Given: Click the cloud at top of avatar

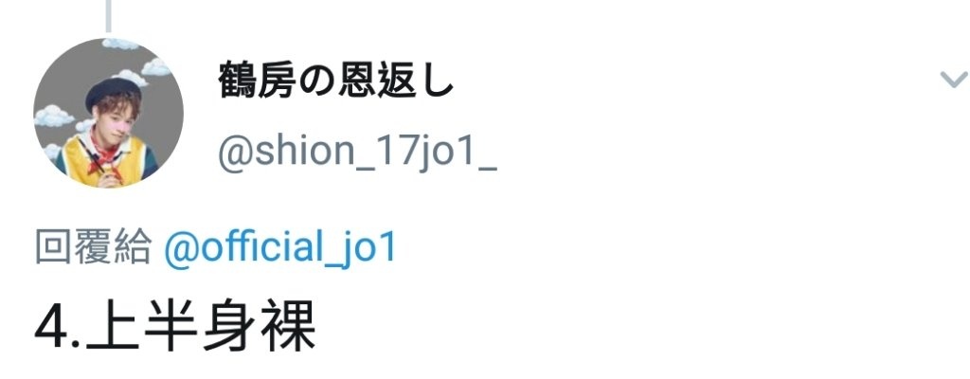Looking at the screenshot, I should [x=122, y=44].
